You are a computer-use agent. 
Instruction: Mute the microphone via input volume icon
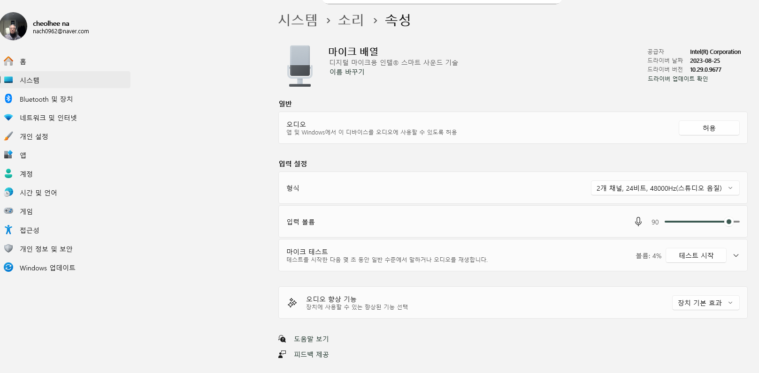click(638, 222)
